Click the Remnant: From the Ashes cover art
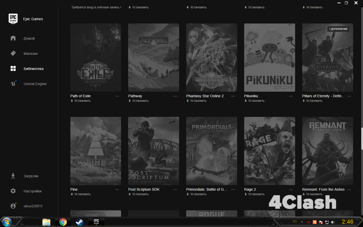 [328, 151]
